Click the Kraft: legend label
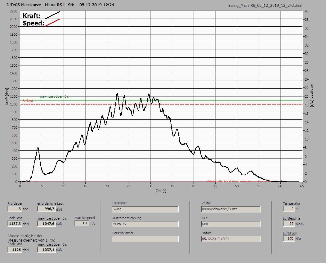 point(32,16)
